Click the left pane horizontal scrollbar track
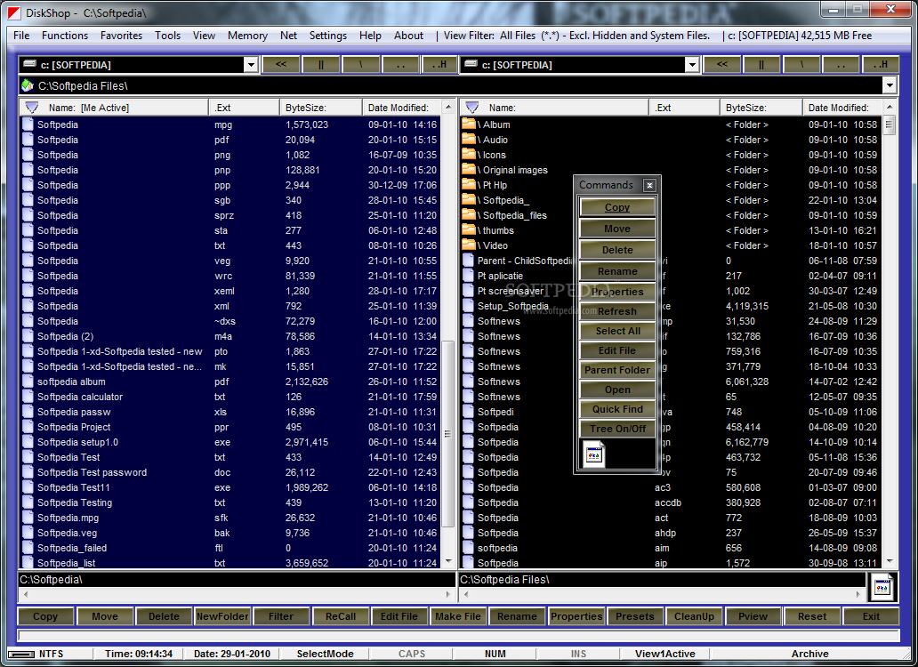This screenshot has width=918, height=667. [237, 594]
